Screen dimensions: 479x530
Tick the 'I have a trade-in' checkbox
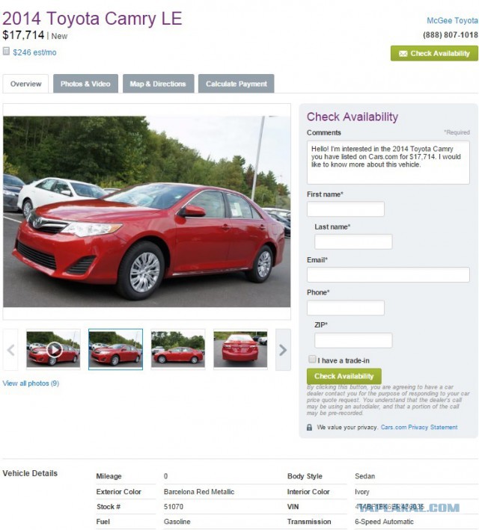(312, 359)
